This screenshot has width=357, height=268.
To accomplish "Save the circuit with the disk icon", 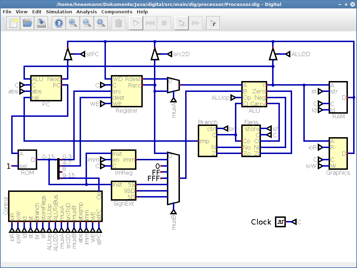I will pos(41,23).
